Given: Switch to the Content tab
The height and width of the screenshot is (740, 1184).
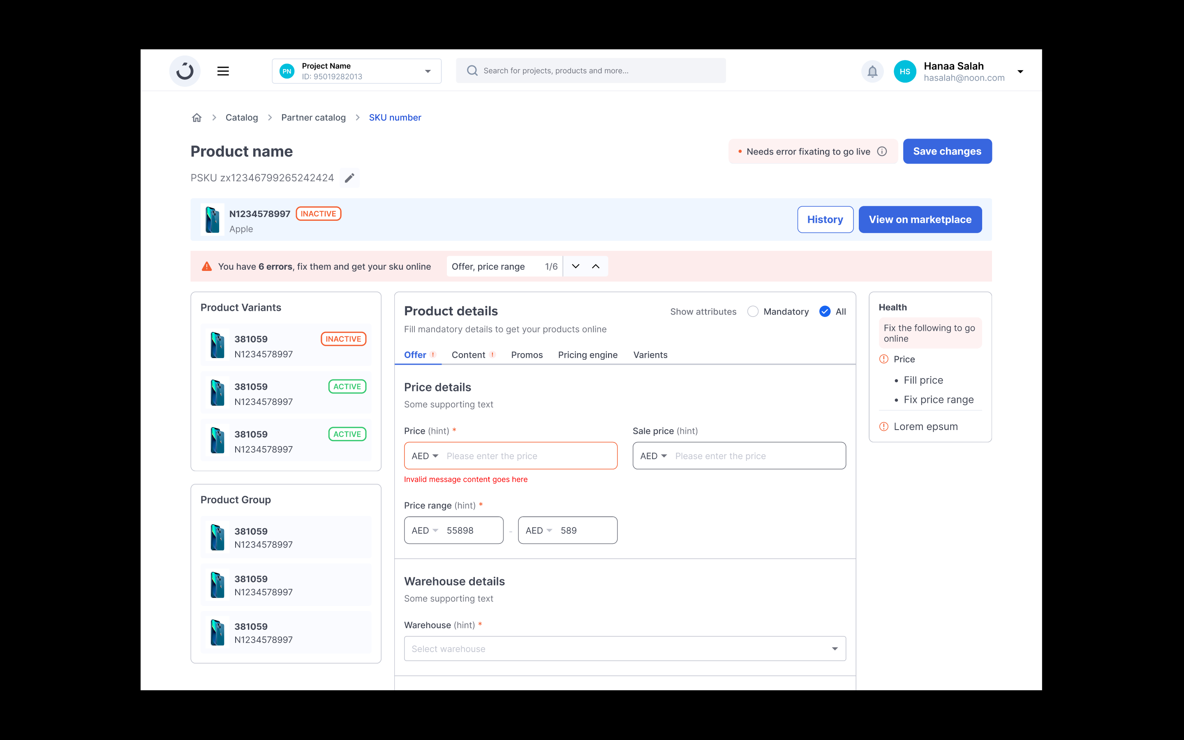Looking at the screenshot, I should coord(468,355).
